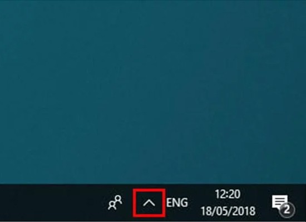Select the two-person contacts icon
Image resolution: width=306 pixels, height=222 pixels.
click(x=115, y=203)
